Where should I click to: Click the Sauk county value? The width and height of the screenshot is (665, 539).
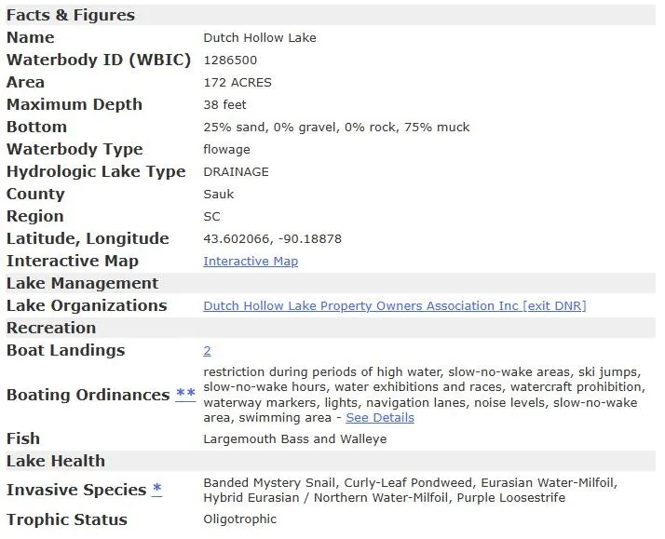click(x=219, y=195)
